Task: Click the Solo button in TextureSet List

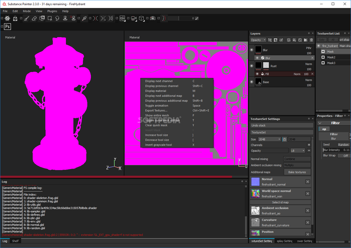Action: [322, 39]
